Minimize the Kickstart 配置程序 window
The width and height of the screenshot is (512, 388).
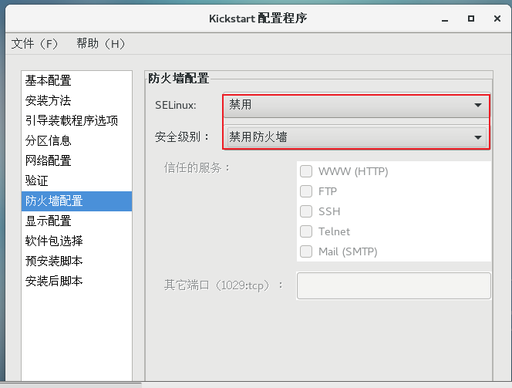(445, 19)
